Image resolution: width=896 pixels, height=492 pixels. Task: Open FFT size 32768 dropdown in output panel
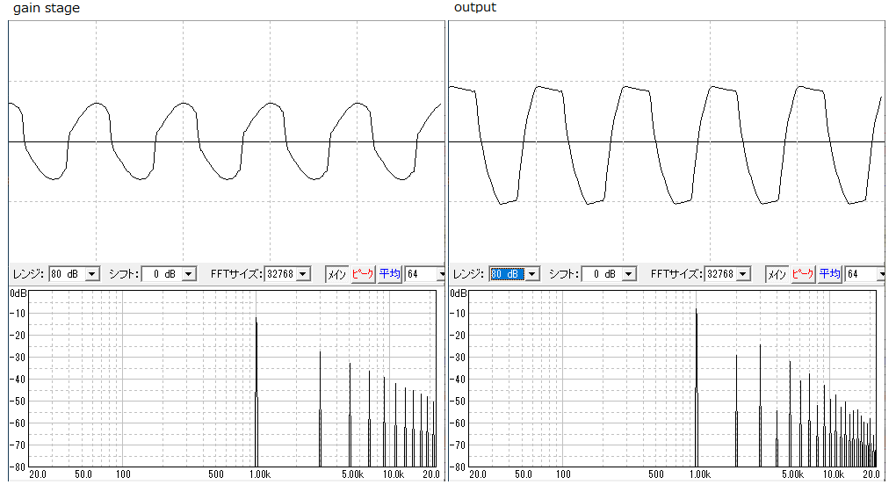coord(727,274)
